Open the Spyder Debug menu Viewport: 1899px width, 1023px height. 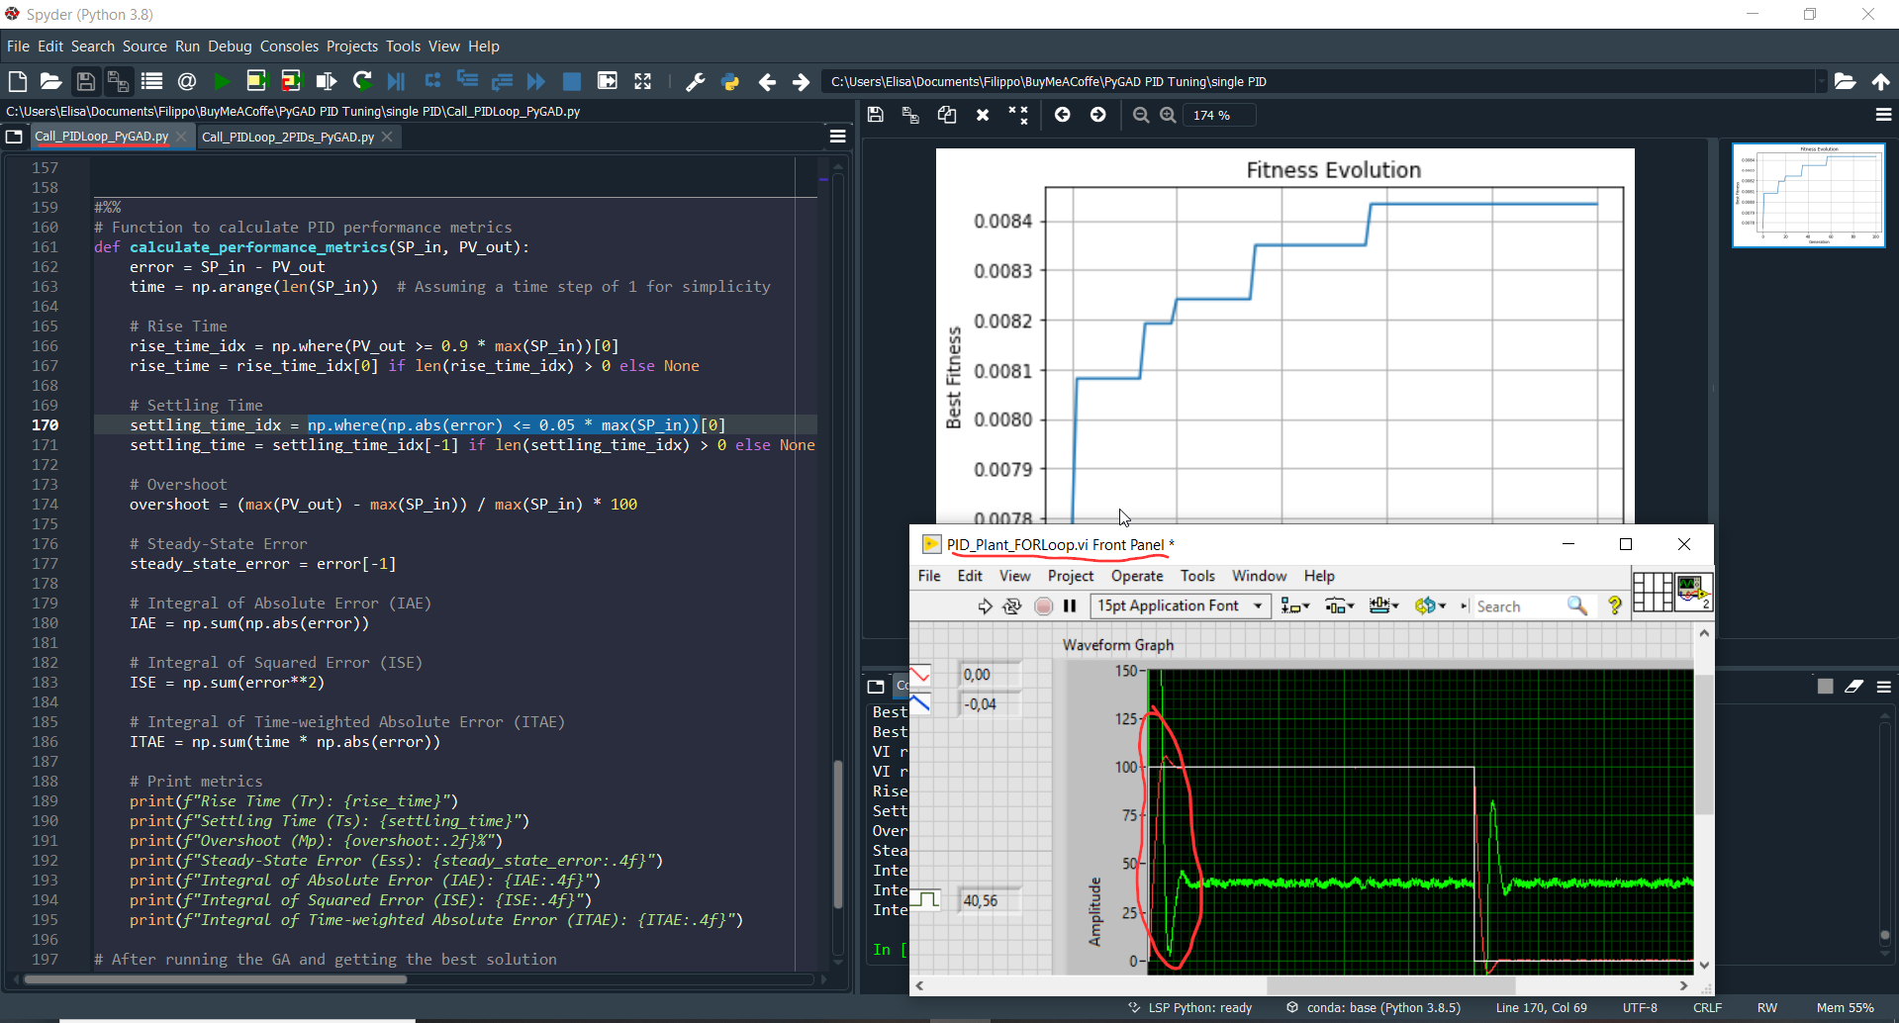click(230, 46)
